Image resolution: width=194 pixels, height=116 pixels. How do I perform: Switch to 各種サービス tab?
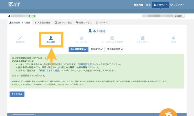(84, 23)
